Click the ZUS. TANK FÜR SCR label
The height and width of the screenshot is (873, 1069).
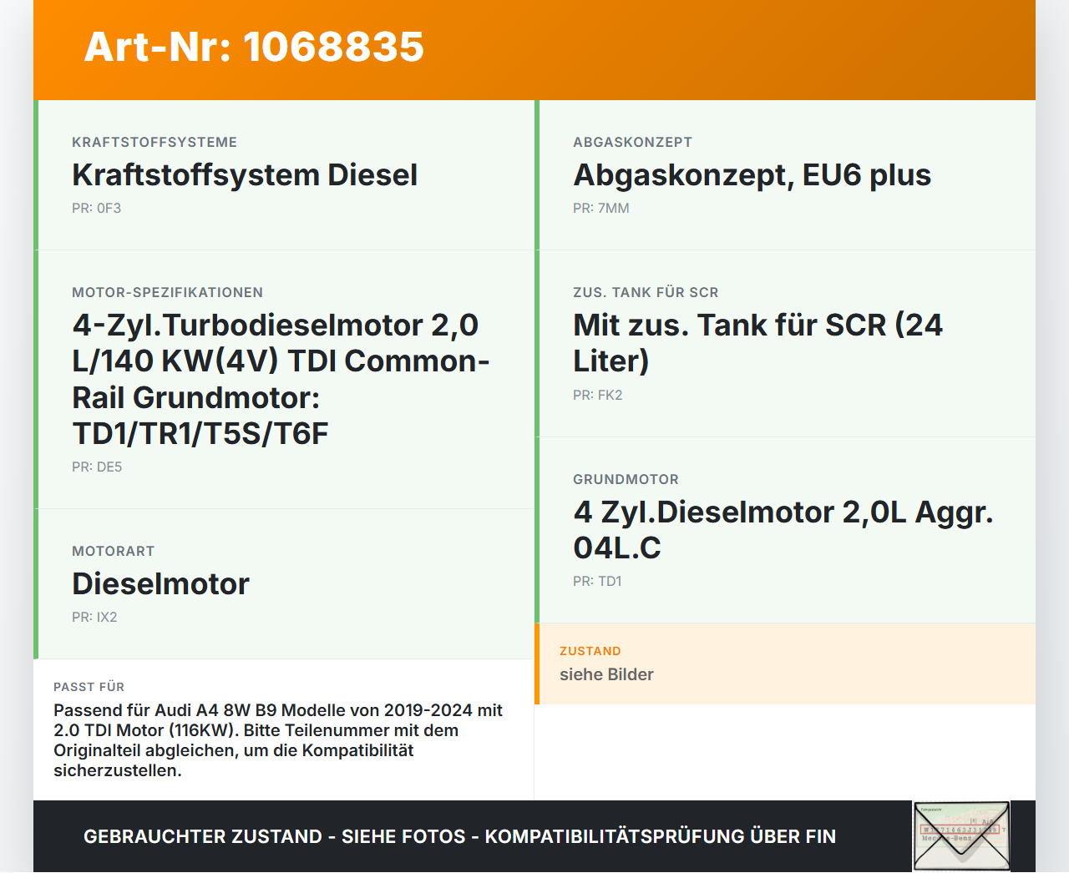646,293
